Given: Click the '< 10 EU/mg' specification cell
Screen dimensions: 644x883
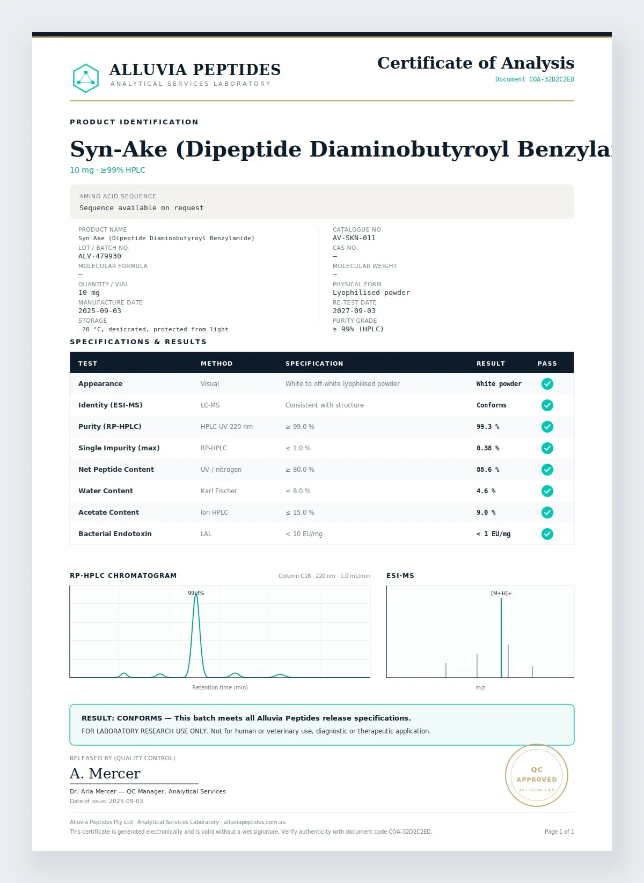Looking at the screenshot, I should pyautogui.click(x=304, y=534).
